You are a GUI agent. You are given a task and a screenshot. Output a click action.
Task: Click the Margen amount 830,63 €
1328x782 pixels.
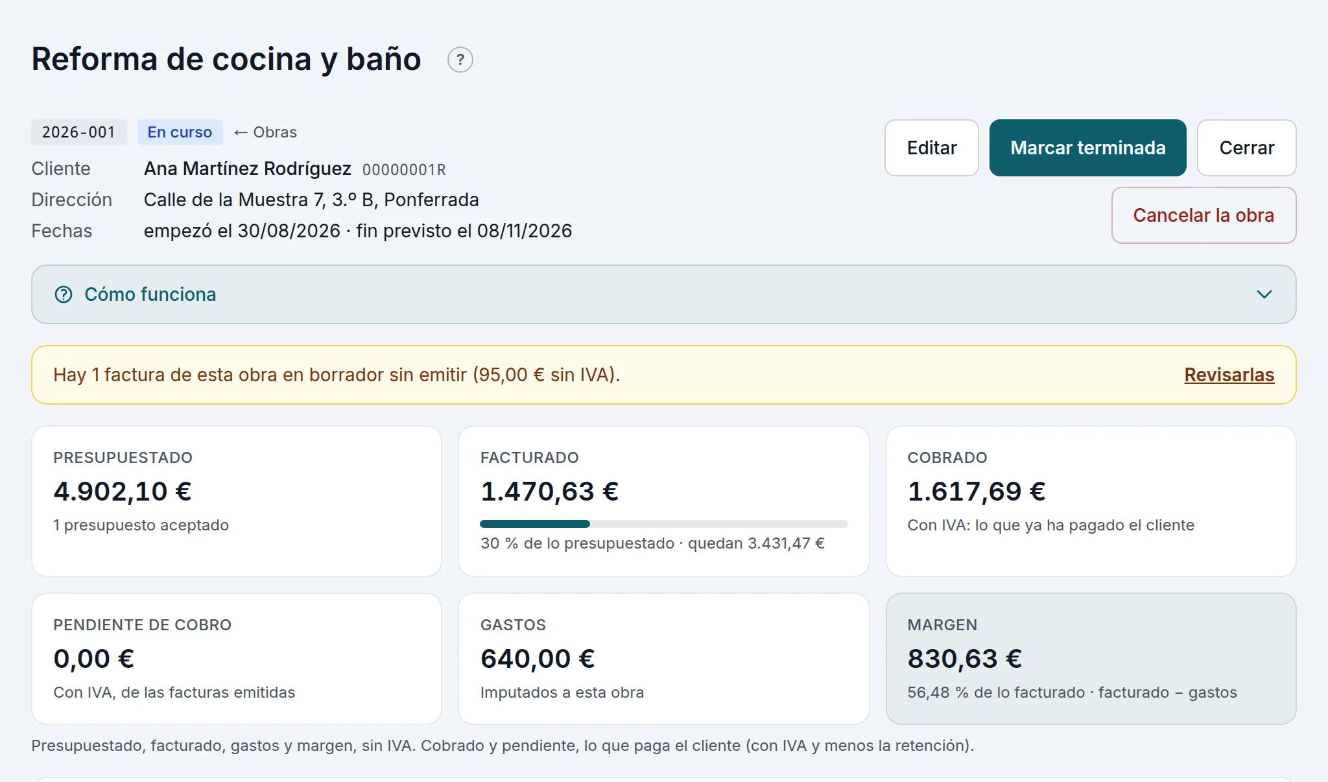(x=964, y=659)
